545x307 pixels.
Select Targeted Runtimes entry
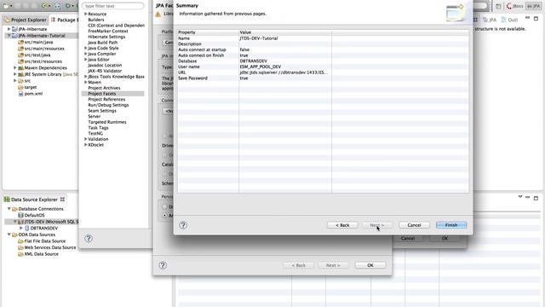coord(107,122)
